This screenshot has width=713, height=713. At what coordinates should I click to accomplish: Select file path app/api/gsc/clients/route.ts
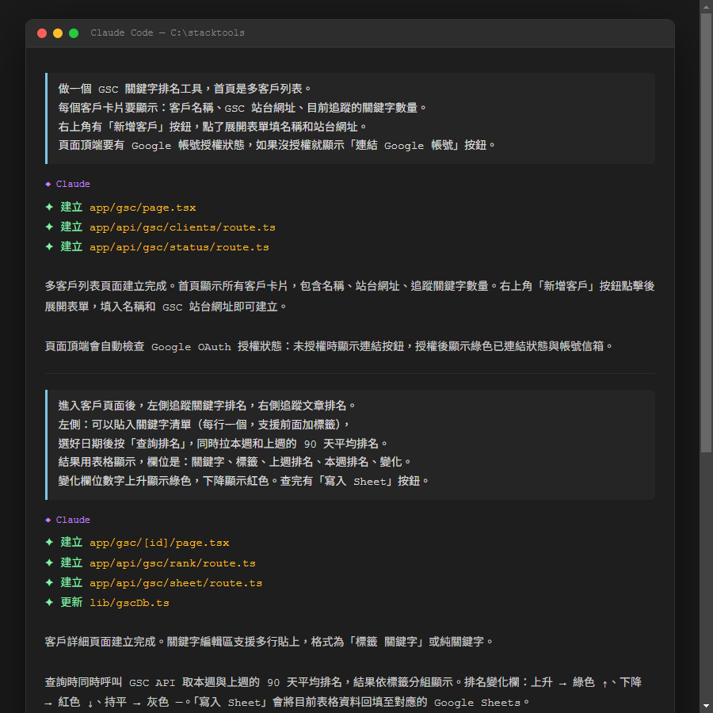pyautogui.click(x=182, y=227)
